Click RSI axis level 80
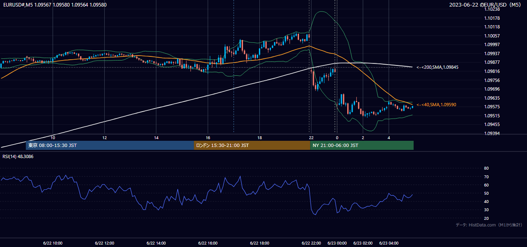 point(486,168)
